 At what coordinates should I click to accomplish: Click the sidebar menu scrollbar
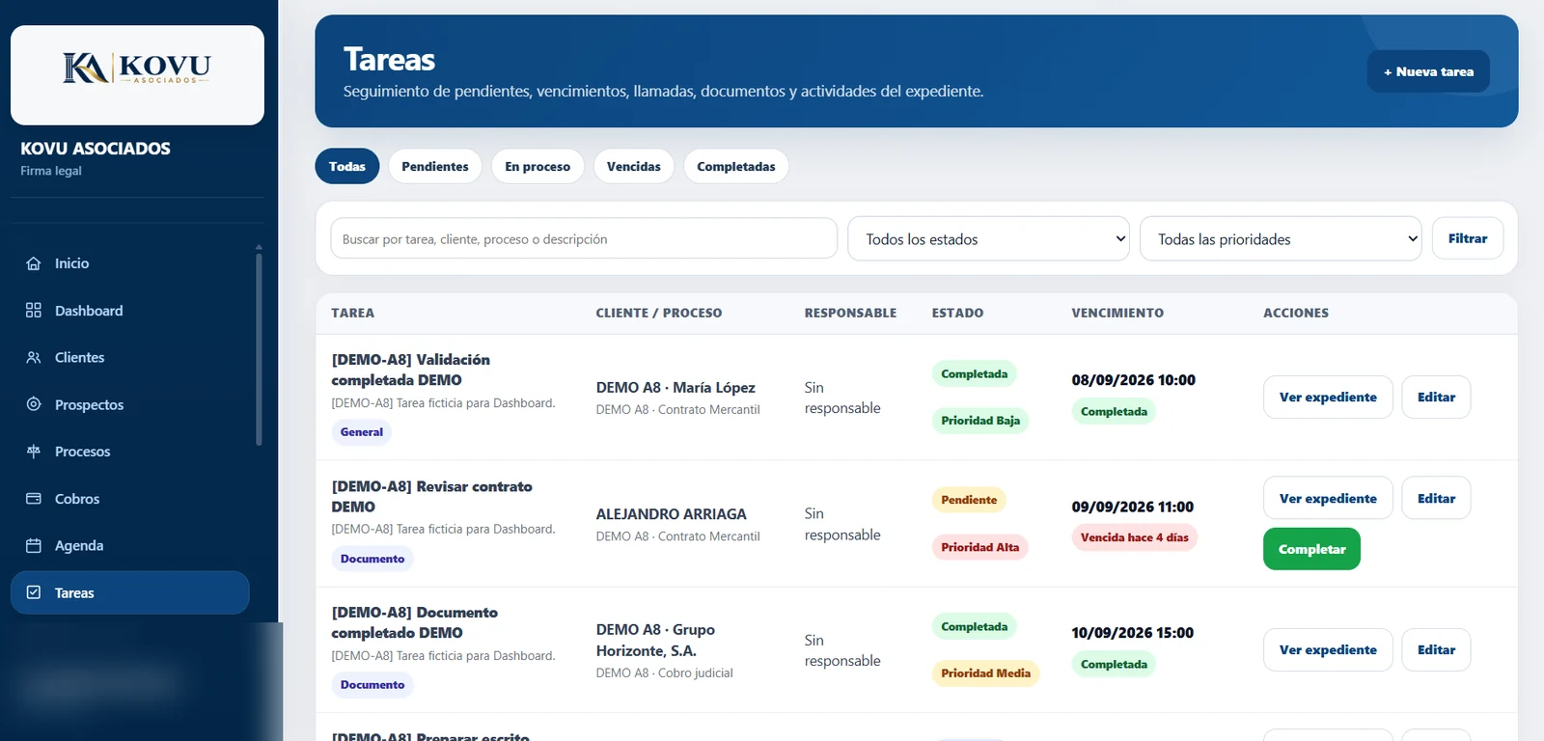[259, 347]
